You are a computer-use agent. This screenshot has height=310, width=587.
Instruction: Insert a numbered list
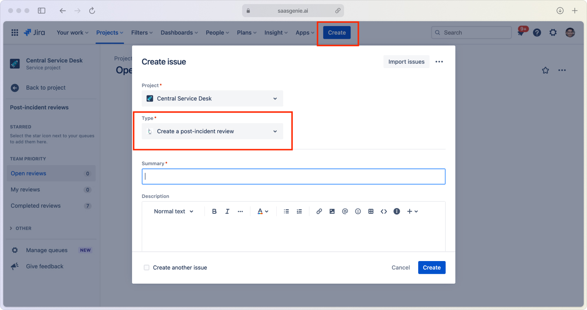tap(299, 211)
